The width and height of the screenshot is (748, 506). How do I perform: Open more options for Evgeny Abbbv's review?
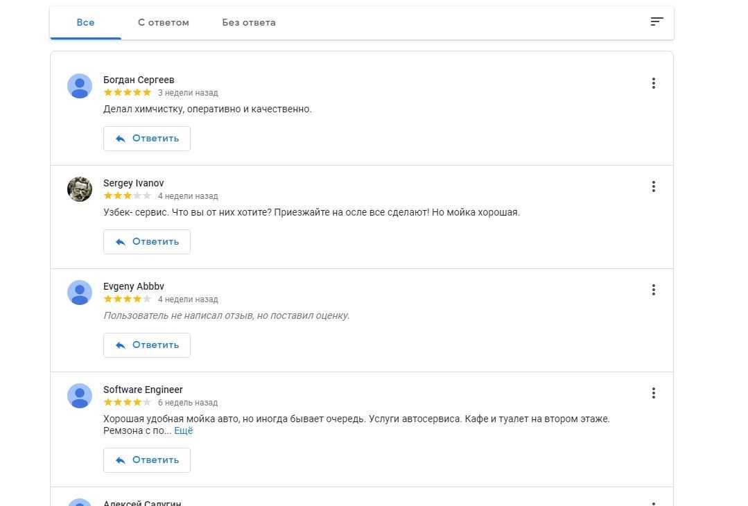click(x=653, y=290)
